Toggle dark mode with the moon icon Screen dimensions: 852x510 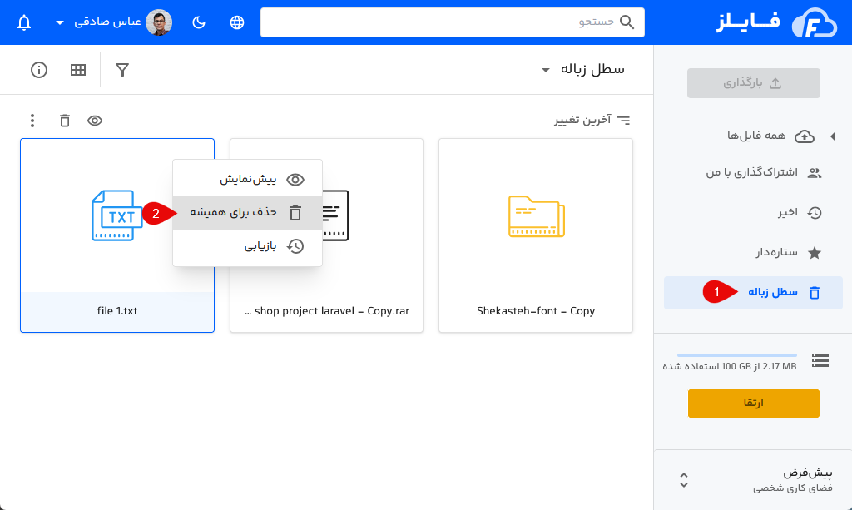click(198, 22)
